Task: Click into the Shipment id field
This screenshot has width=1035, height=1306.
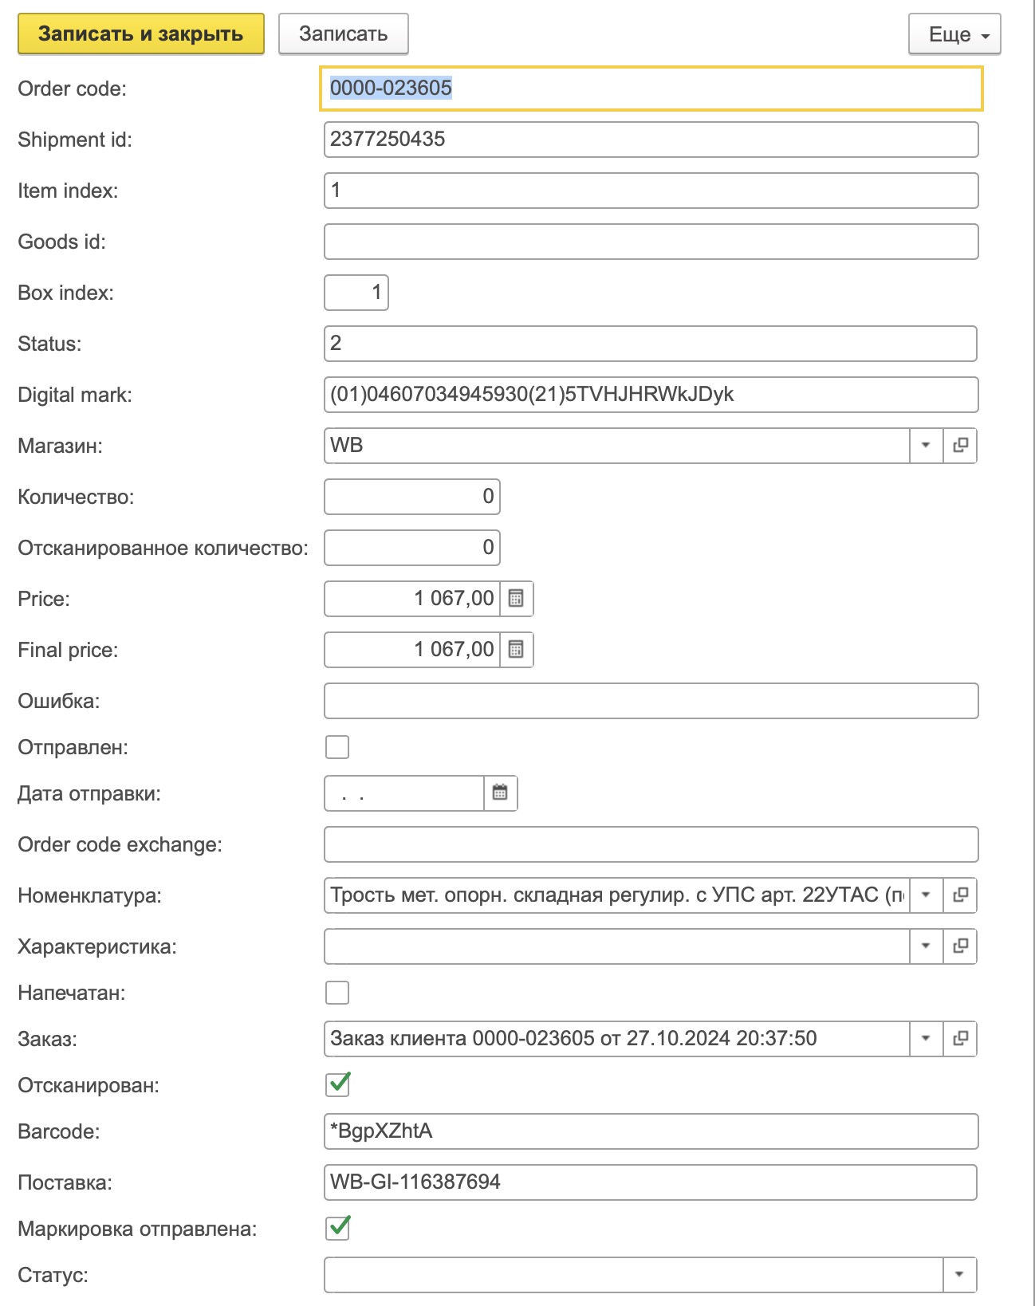Action: 651,140
